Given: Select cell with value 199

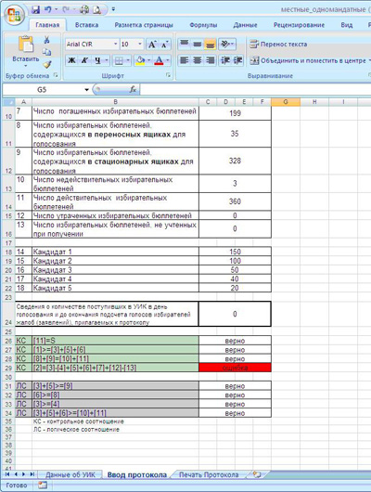Looking at the screenshot, I should pos(235,113).
